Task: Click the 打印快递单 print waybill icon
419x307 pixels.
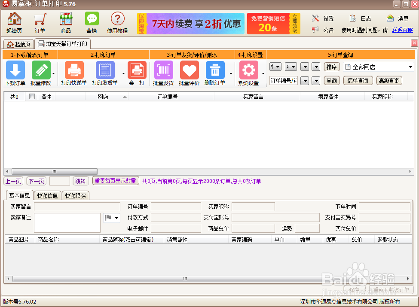Action: pos(74,72)
